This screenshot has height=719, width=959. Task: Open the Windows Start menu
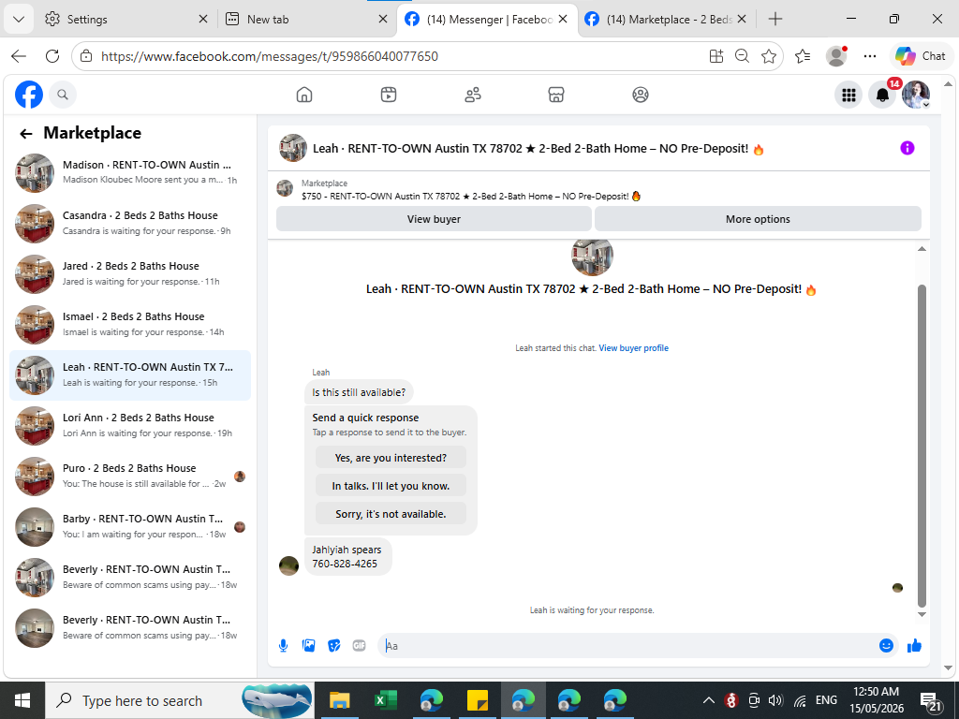click(22, 700)
